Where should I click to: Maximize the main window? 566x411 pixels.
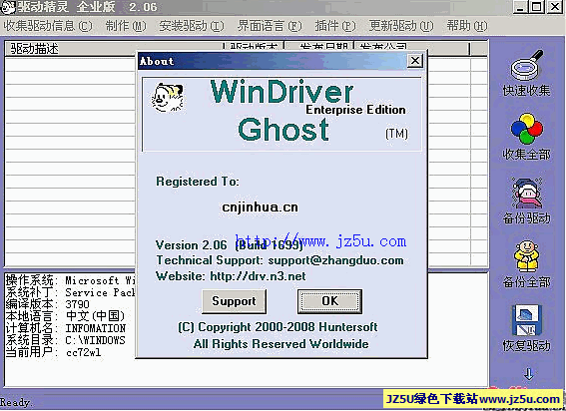click(537, 7)
